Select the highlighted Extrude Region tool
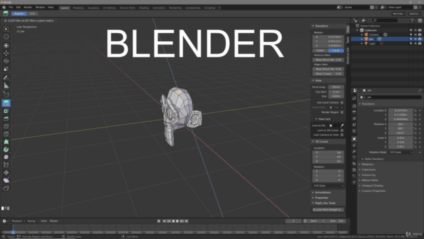Image resolution: width=424 pixels, height=239 pixels. [x=6, y=103]
